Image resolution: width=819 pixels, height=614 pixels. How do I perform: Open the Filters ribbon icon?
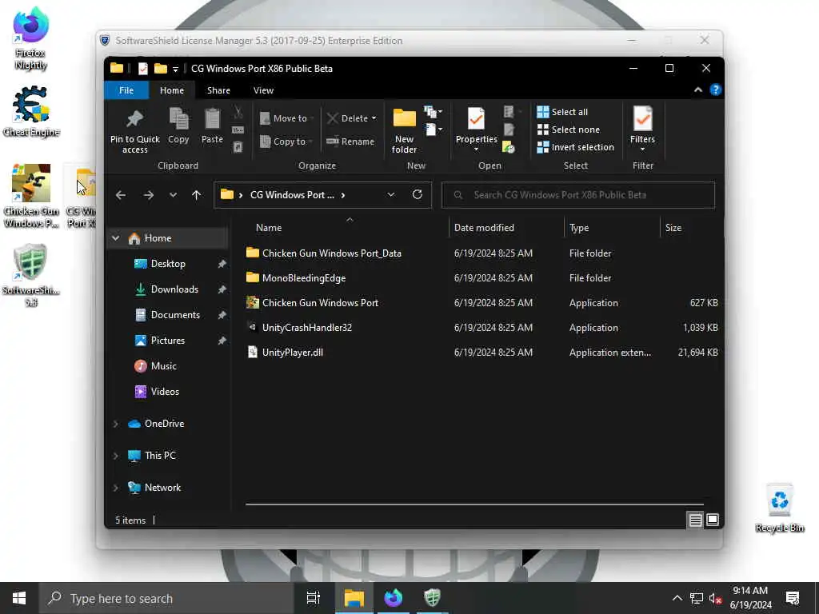click(642, 119)
